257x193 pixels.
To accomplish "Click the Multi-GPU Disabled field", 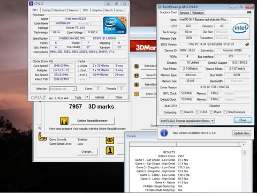I will (x=215, y=106).
